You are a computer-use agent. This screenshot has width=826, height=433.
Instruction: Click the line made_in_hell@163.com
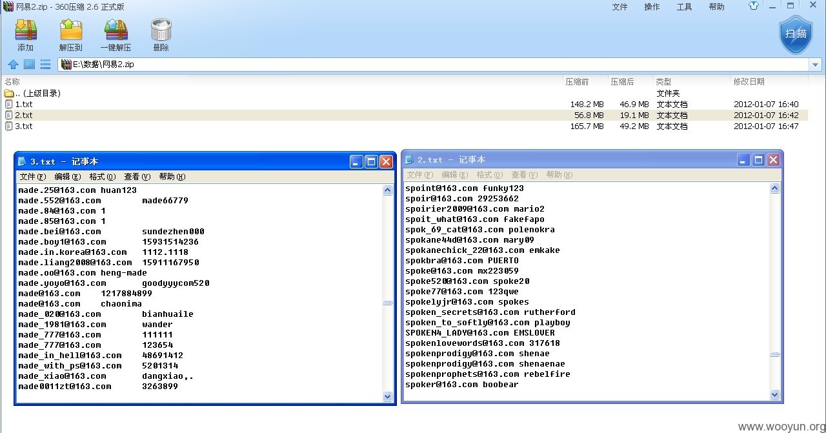click(101, 356)
